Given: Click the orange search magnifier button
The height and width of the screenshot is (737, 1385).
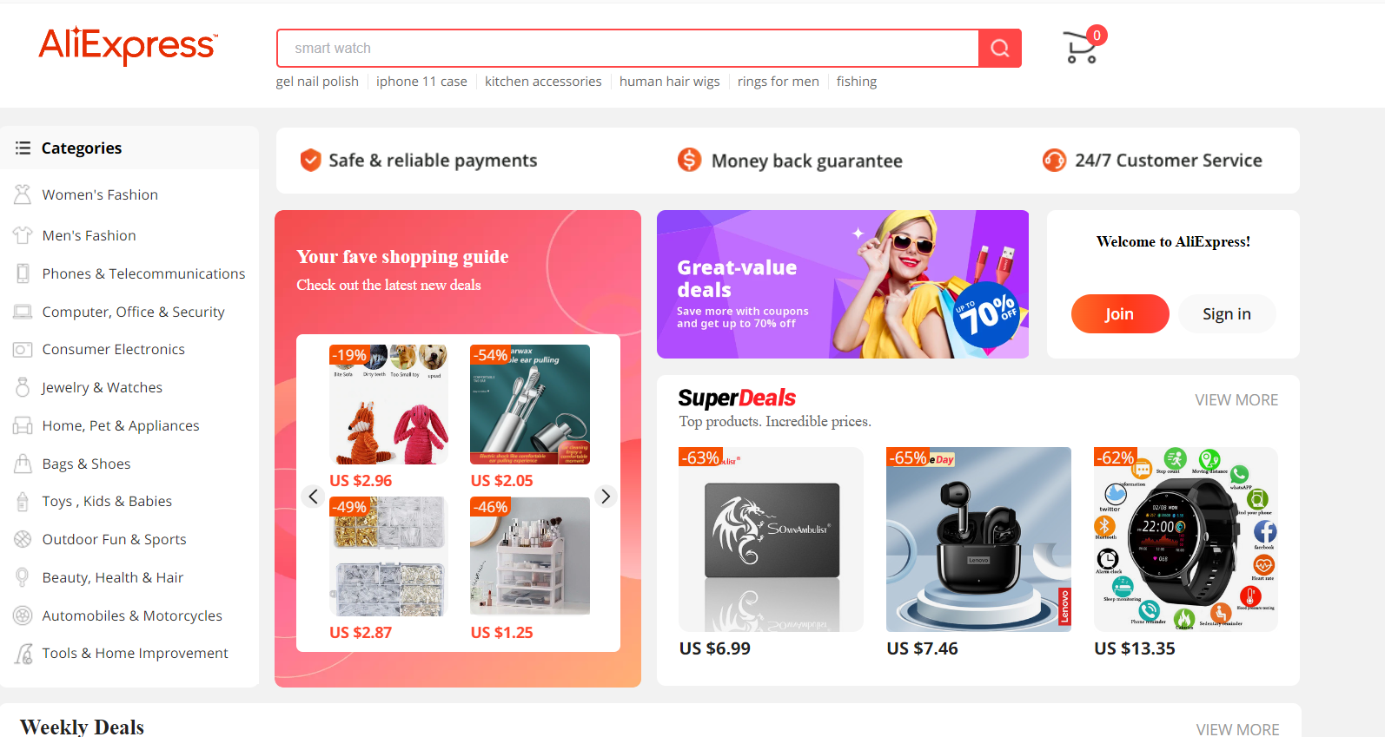Looking at the screenshot, I should pos(999,48).
